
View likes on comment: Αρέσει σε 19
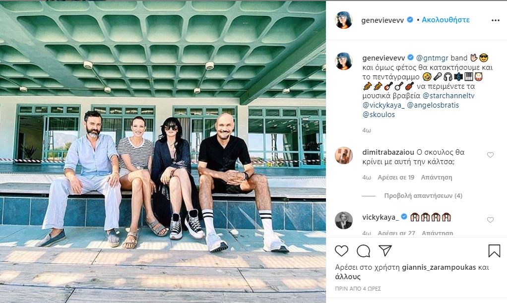tap(396, 177)
